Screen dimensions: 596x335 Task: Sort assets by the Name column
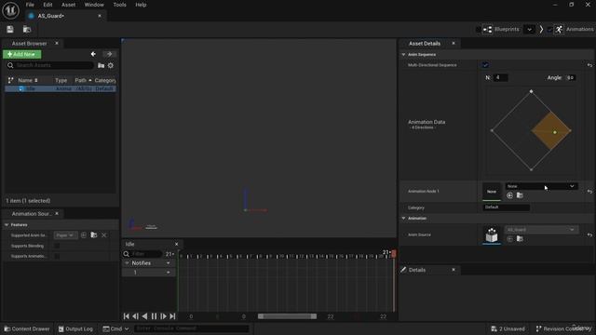pos(28,80)
